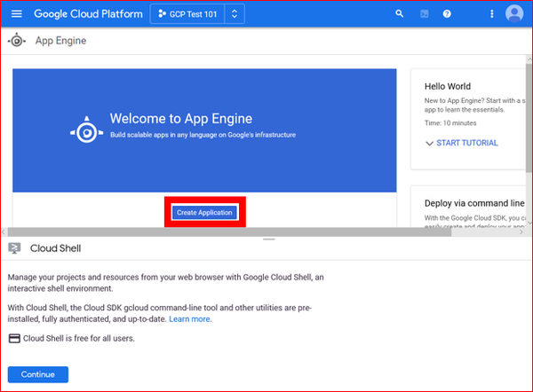Viewport: 533px width, 392px height.
Task: Click the Cloud Shell panel title
Action: [x=55, y=248]
